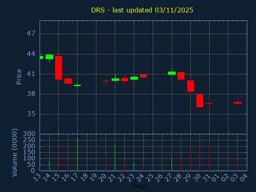Click the green volume bar on day 23
Image resolution: width=256 pixels, height=192 pixels.
[134, 166]
